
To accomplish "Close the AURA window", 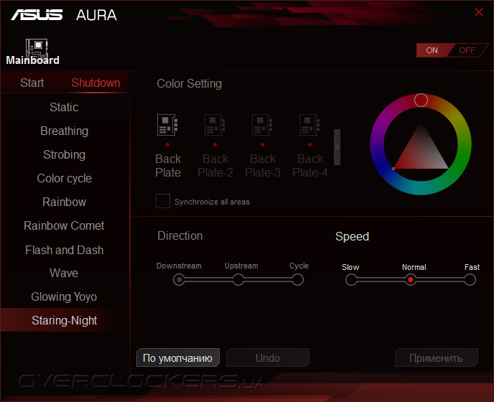I will pos(478,12).
